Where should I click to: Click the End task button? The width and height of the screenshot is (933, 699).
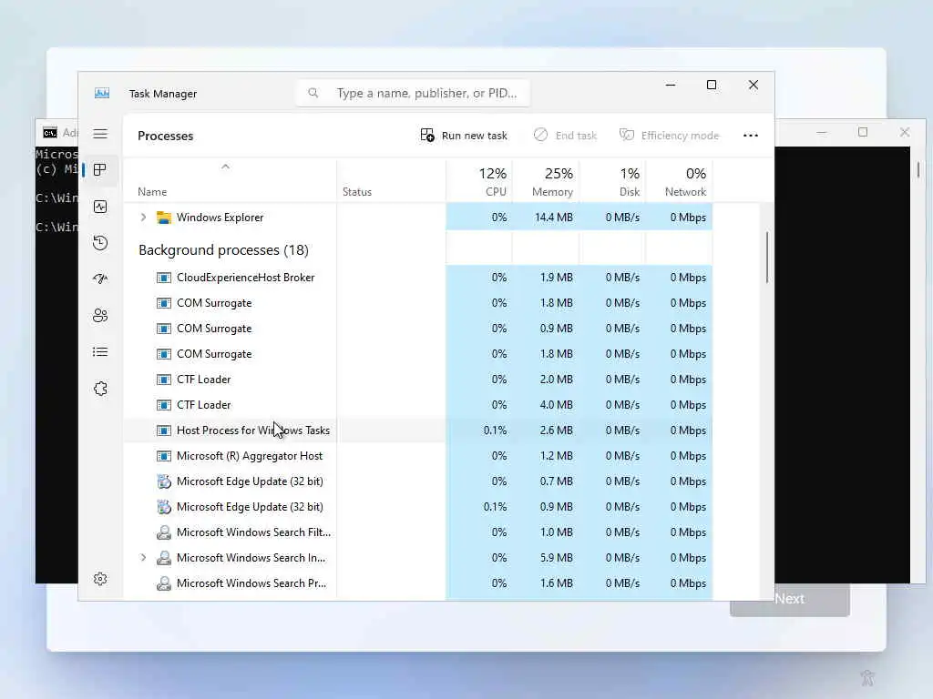pyautogui.click(x=565, y=136)
